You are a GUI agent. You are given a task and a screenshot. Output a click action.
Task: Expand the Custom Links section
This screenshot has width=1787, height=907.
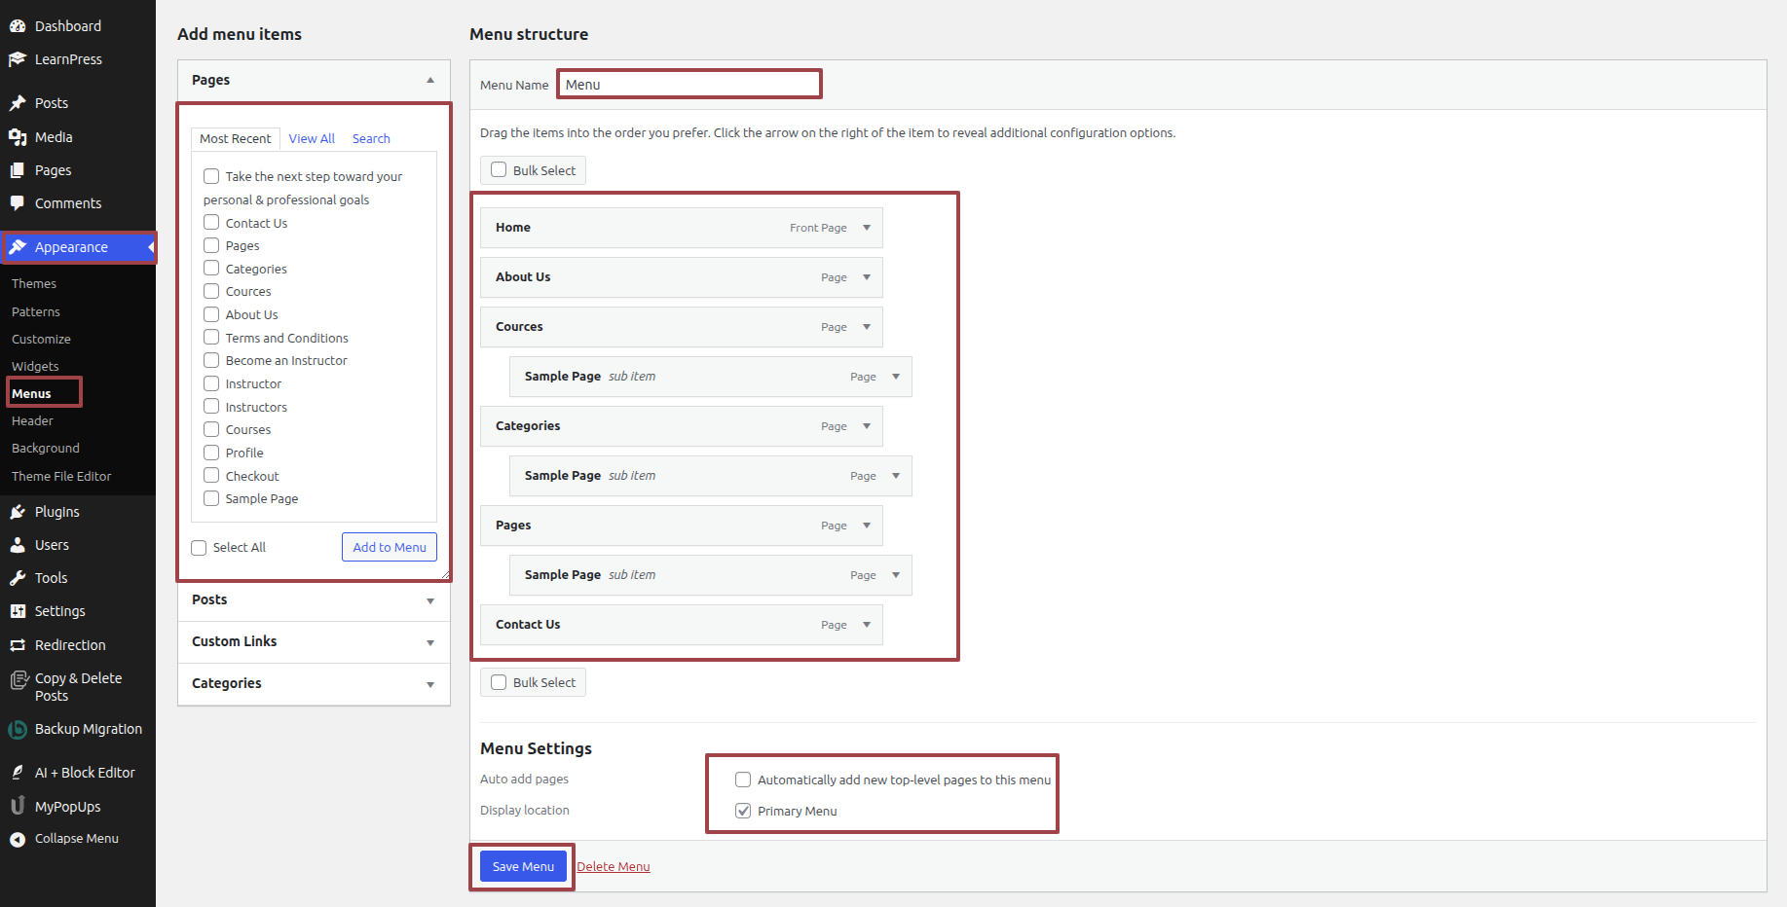tap(429, 642)
